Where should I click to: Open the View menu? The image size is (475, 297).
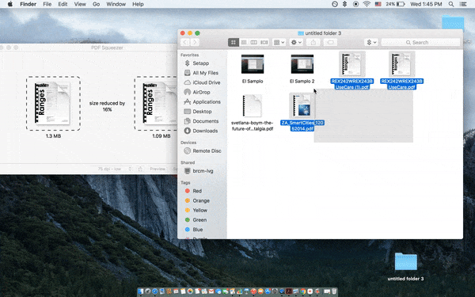80,4
